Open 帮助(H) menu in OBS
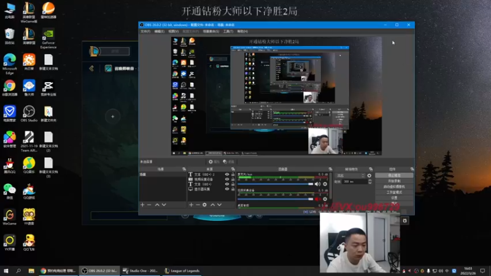The width and height of the screenshot is (491, 276). (x=242, y=31)
